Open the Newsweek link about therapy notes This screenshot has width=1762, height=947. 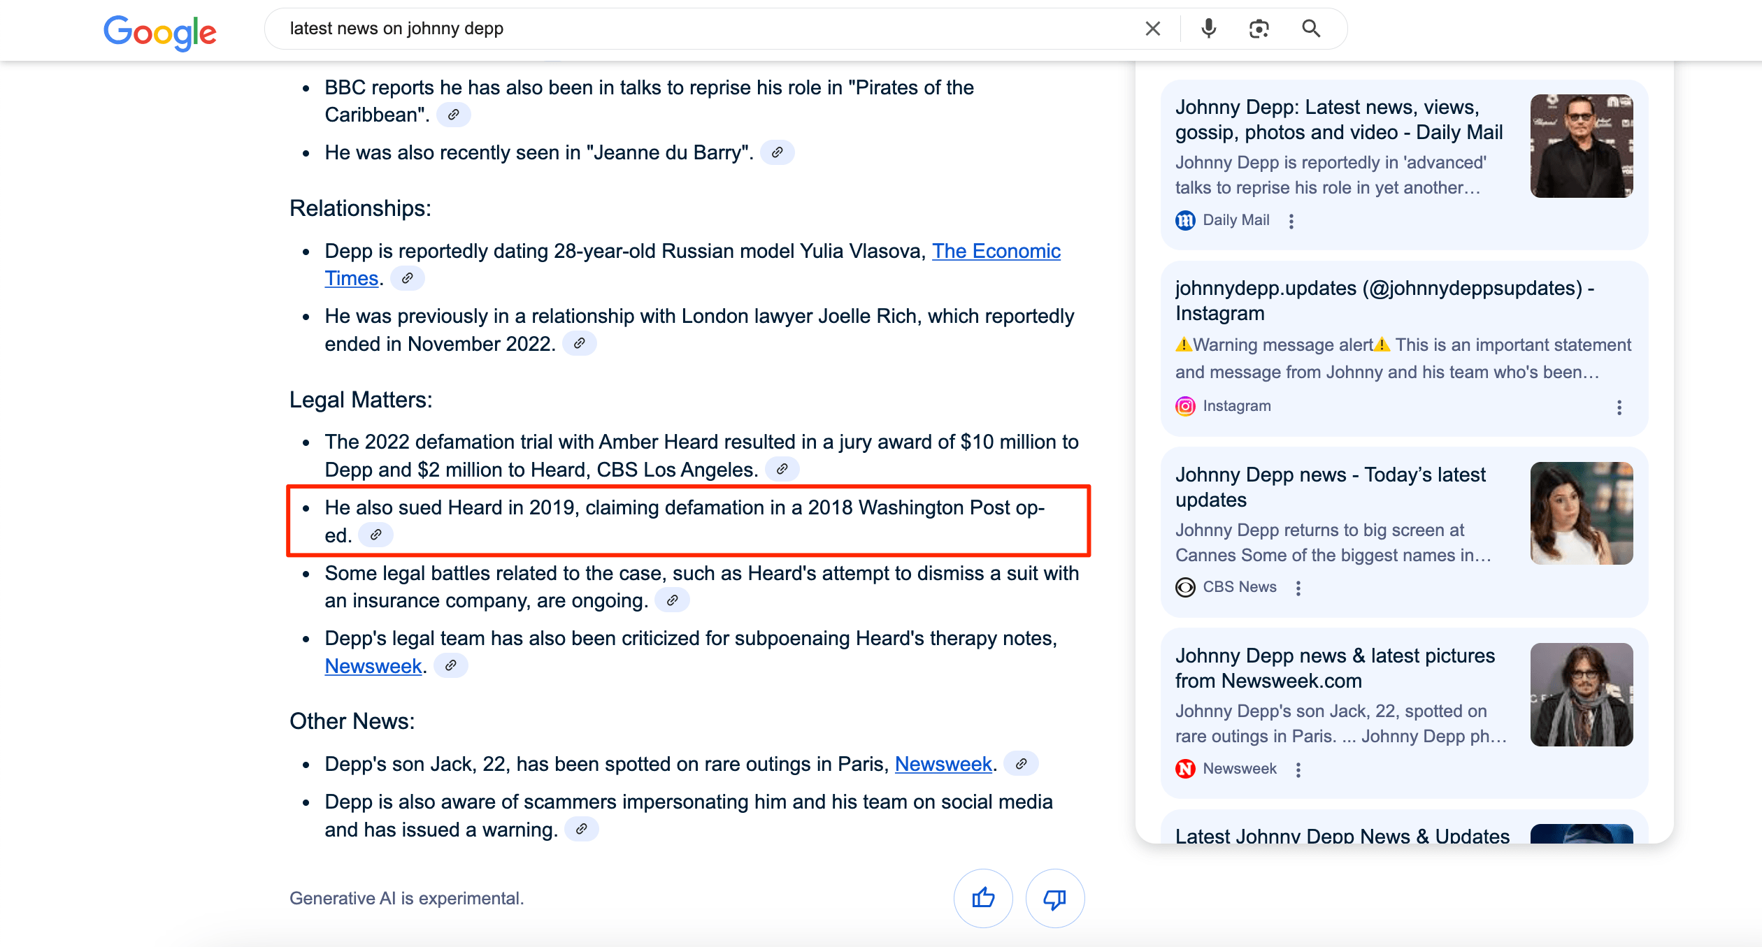pos(373,666)
